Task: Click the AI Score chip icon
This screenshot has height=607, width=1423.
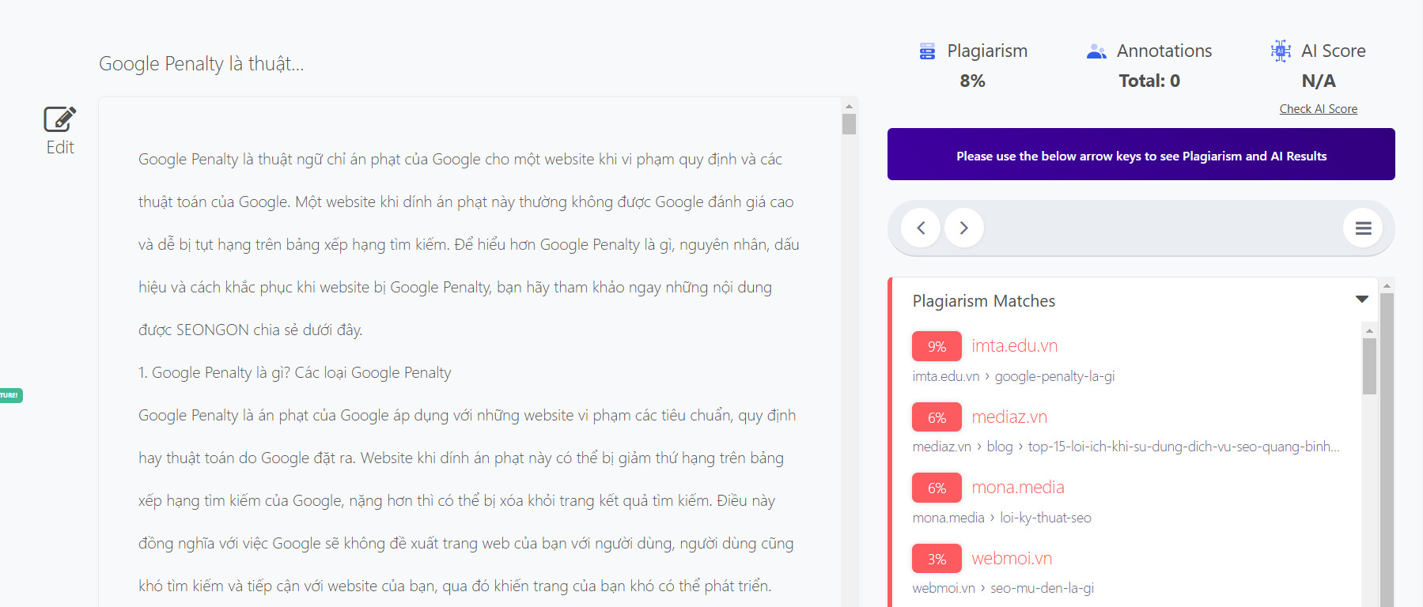Action: click(x=1281, y=51)
